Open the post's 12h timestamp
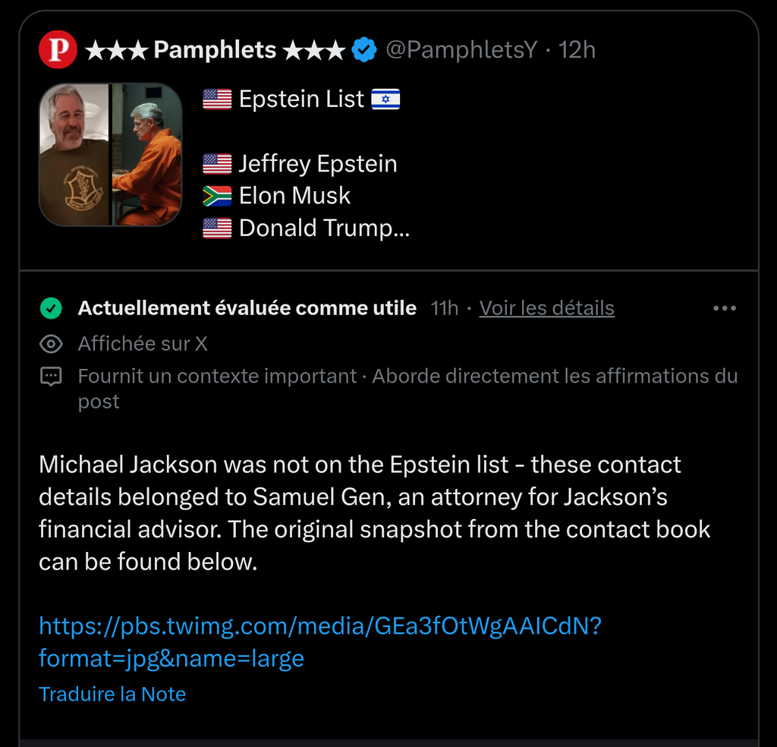Image resolution: width=777 pixels, height=747 pixels. click(577, 51)
